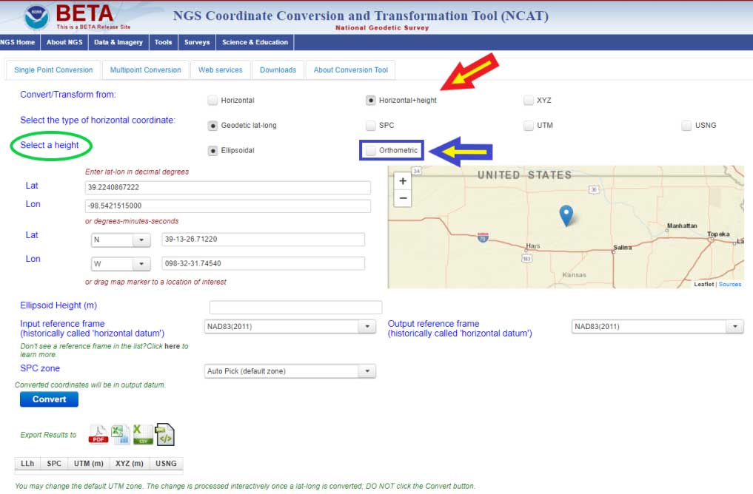
Task: Click the blue map location marker
Action: [566, 215]
